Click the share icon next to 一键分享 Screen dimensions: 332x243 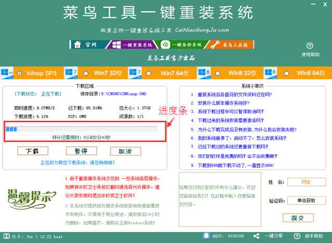pos(256,236)
